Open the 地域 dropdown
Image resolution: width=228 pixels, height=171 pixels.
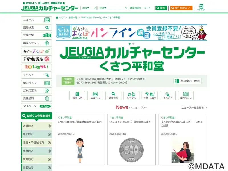(x=88, y=8)
